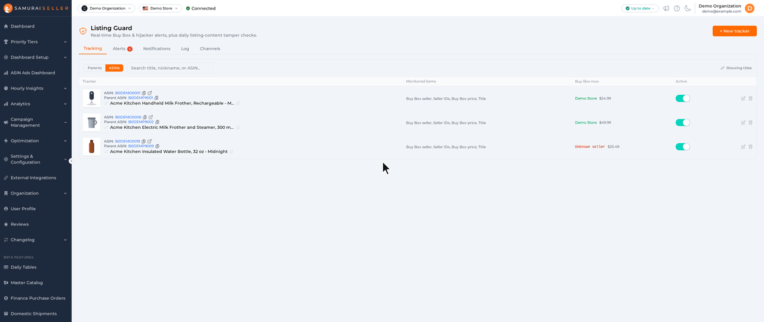Copy ASIN B0DEMO0001 with the copy icon
This screenshot has width=764, height=322.
point(144,93)
